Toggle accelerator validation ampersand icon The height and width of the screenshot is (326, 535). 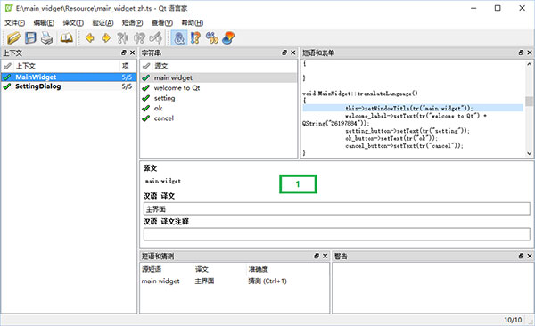point(179,37)
